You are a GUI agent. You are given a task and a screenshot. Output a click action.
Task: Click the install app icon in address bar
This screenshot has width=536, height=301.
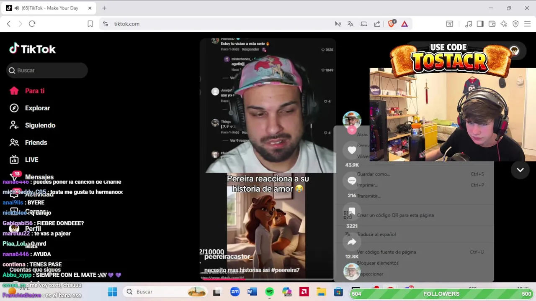click(364, 24)
